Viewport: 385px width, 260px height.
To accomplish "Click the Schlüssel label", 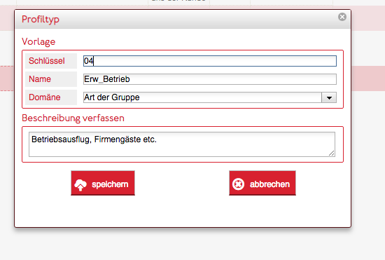I will click(47, 61).
